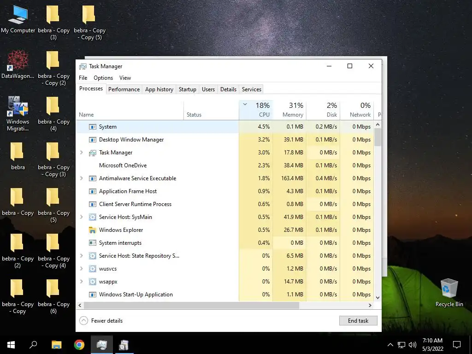The height and width of the screenshot is (354, 472).
Task: Click the vertical scrollbar down arrow
Action: coord(378,297)
